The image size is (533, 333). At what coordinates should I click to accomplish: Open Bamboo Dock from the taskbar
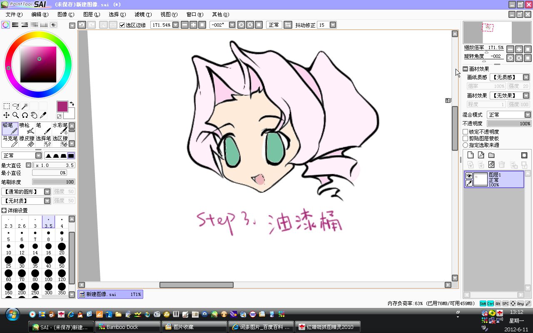point(127,327)
